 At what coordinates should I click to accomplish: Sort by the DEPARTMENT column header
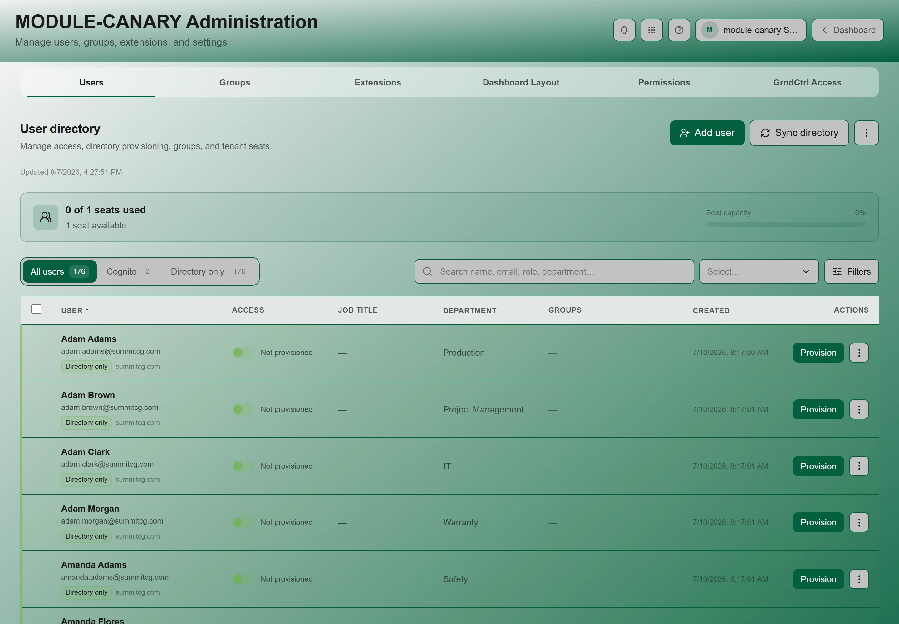(469, 311)
